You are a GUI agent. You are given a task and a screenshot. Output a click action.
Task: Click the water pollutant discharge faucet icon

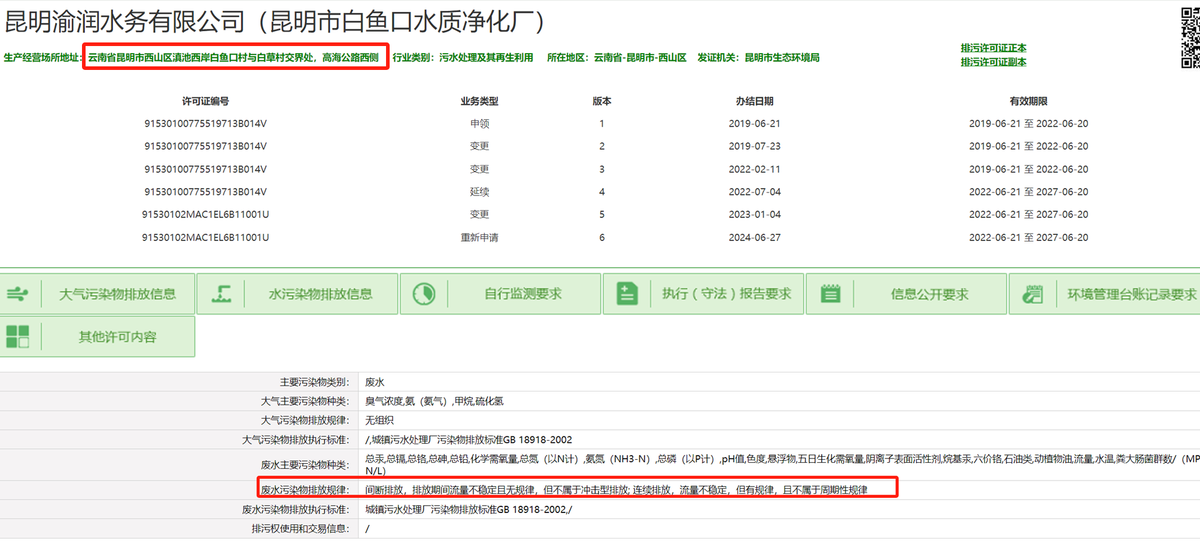pos(221,294)
